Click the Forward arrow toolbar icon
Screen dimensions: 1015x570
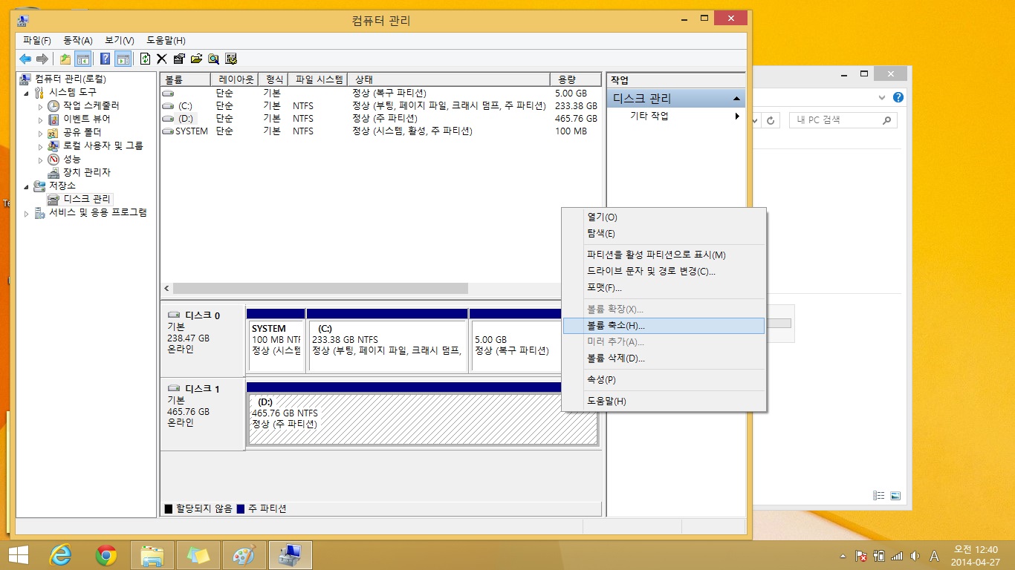point(42,59)
